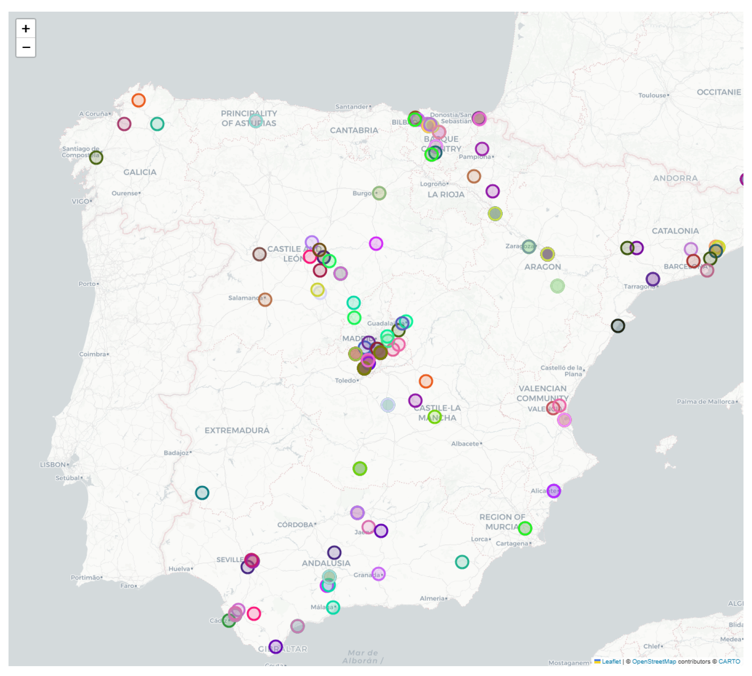The width and height of the screenshot is (752, 676).
Task: Open the CARTO attribution link
Action: coord(729,661)
